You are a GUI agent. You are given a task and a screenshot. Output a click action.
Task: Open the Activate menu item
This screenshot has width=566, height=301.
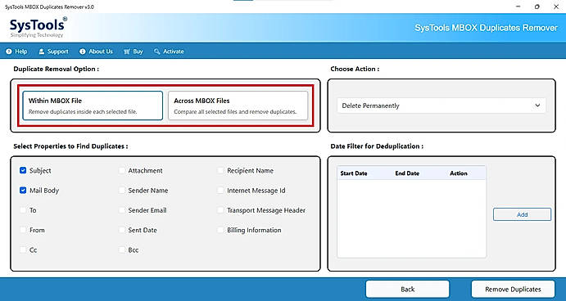(x=169, y=52)
